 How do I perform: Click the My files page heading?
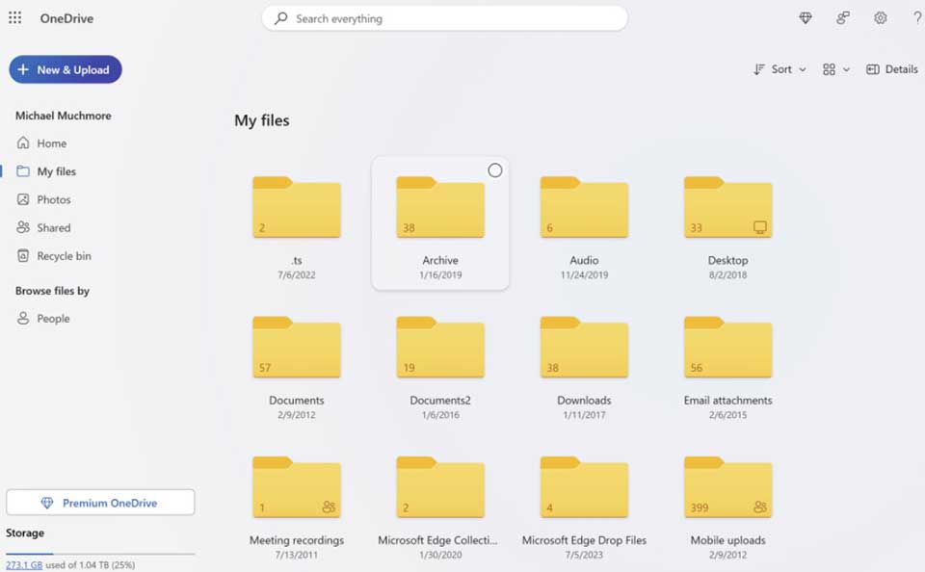[262, 120]
